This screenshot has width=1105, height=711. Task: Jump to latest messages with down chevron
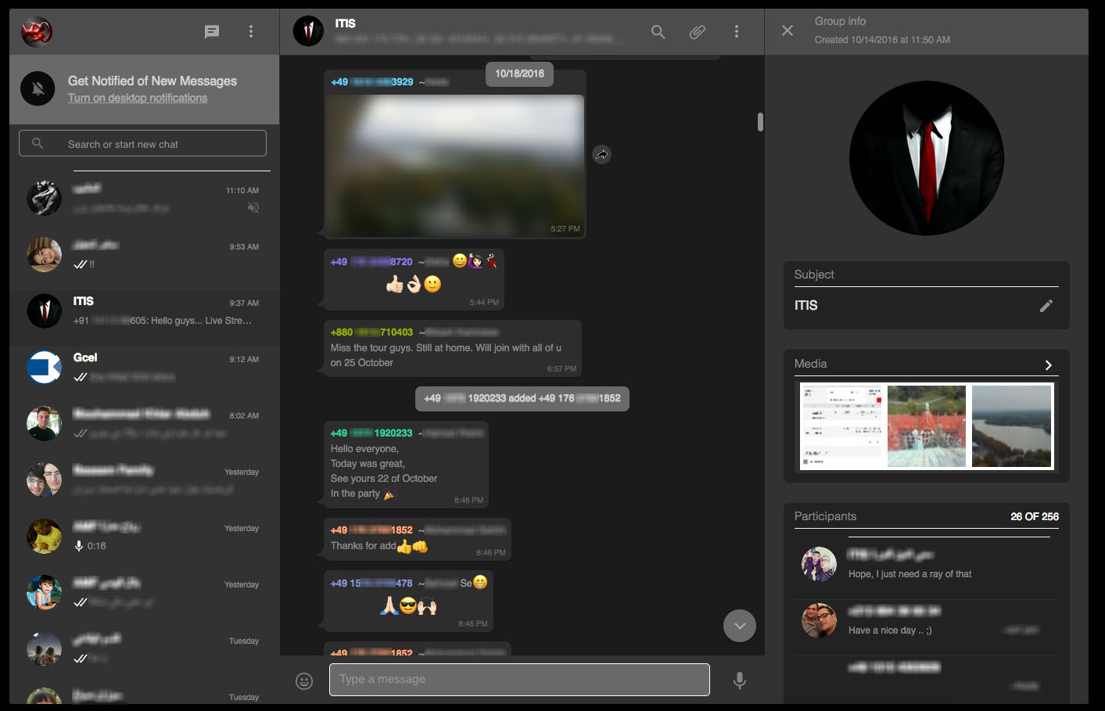[x=739, y=626]
